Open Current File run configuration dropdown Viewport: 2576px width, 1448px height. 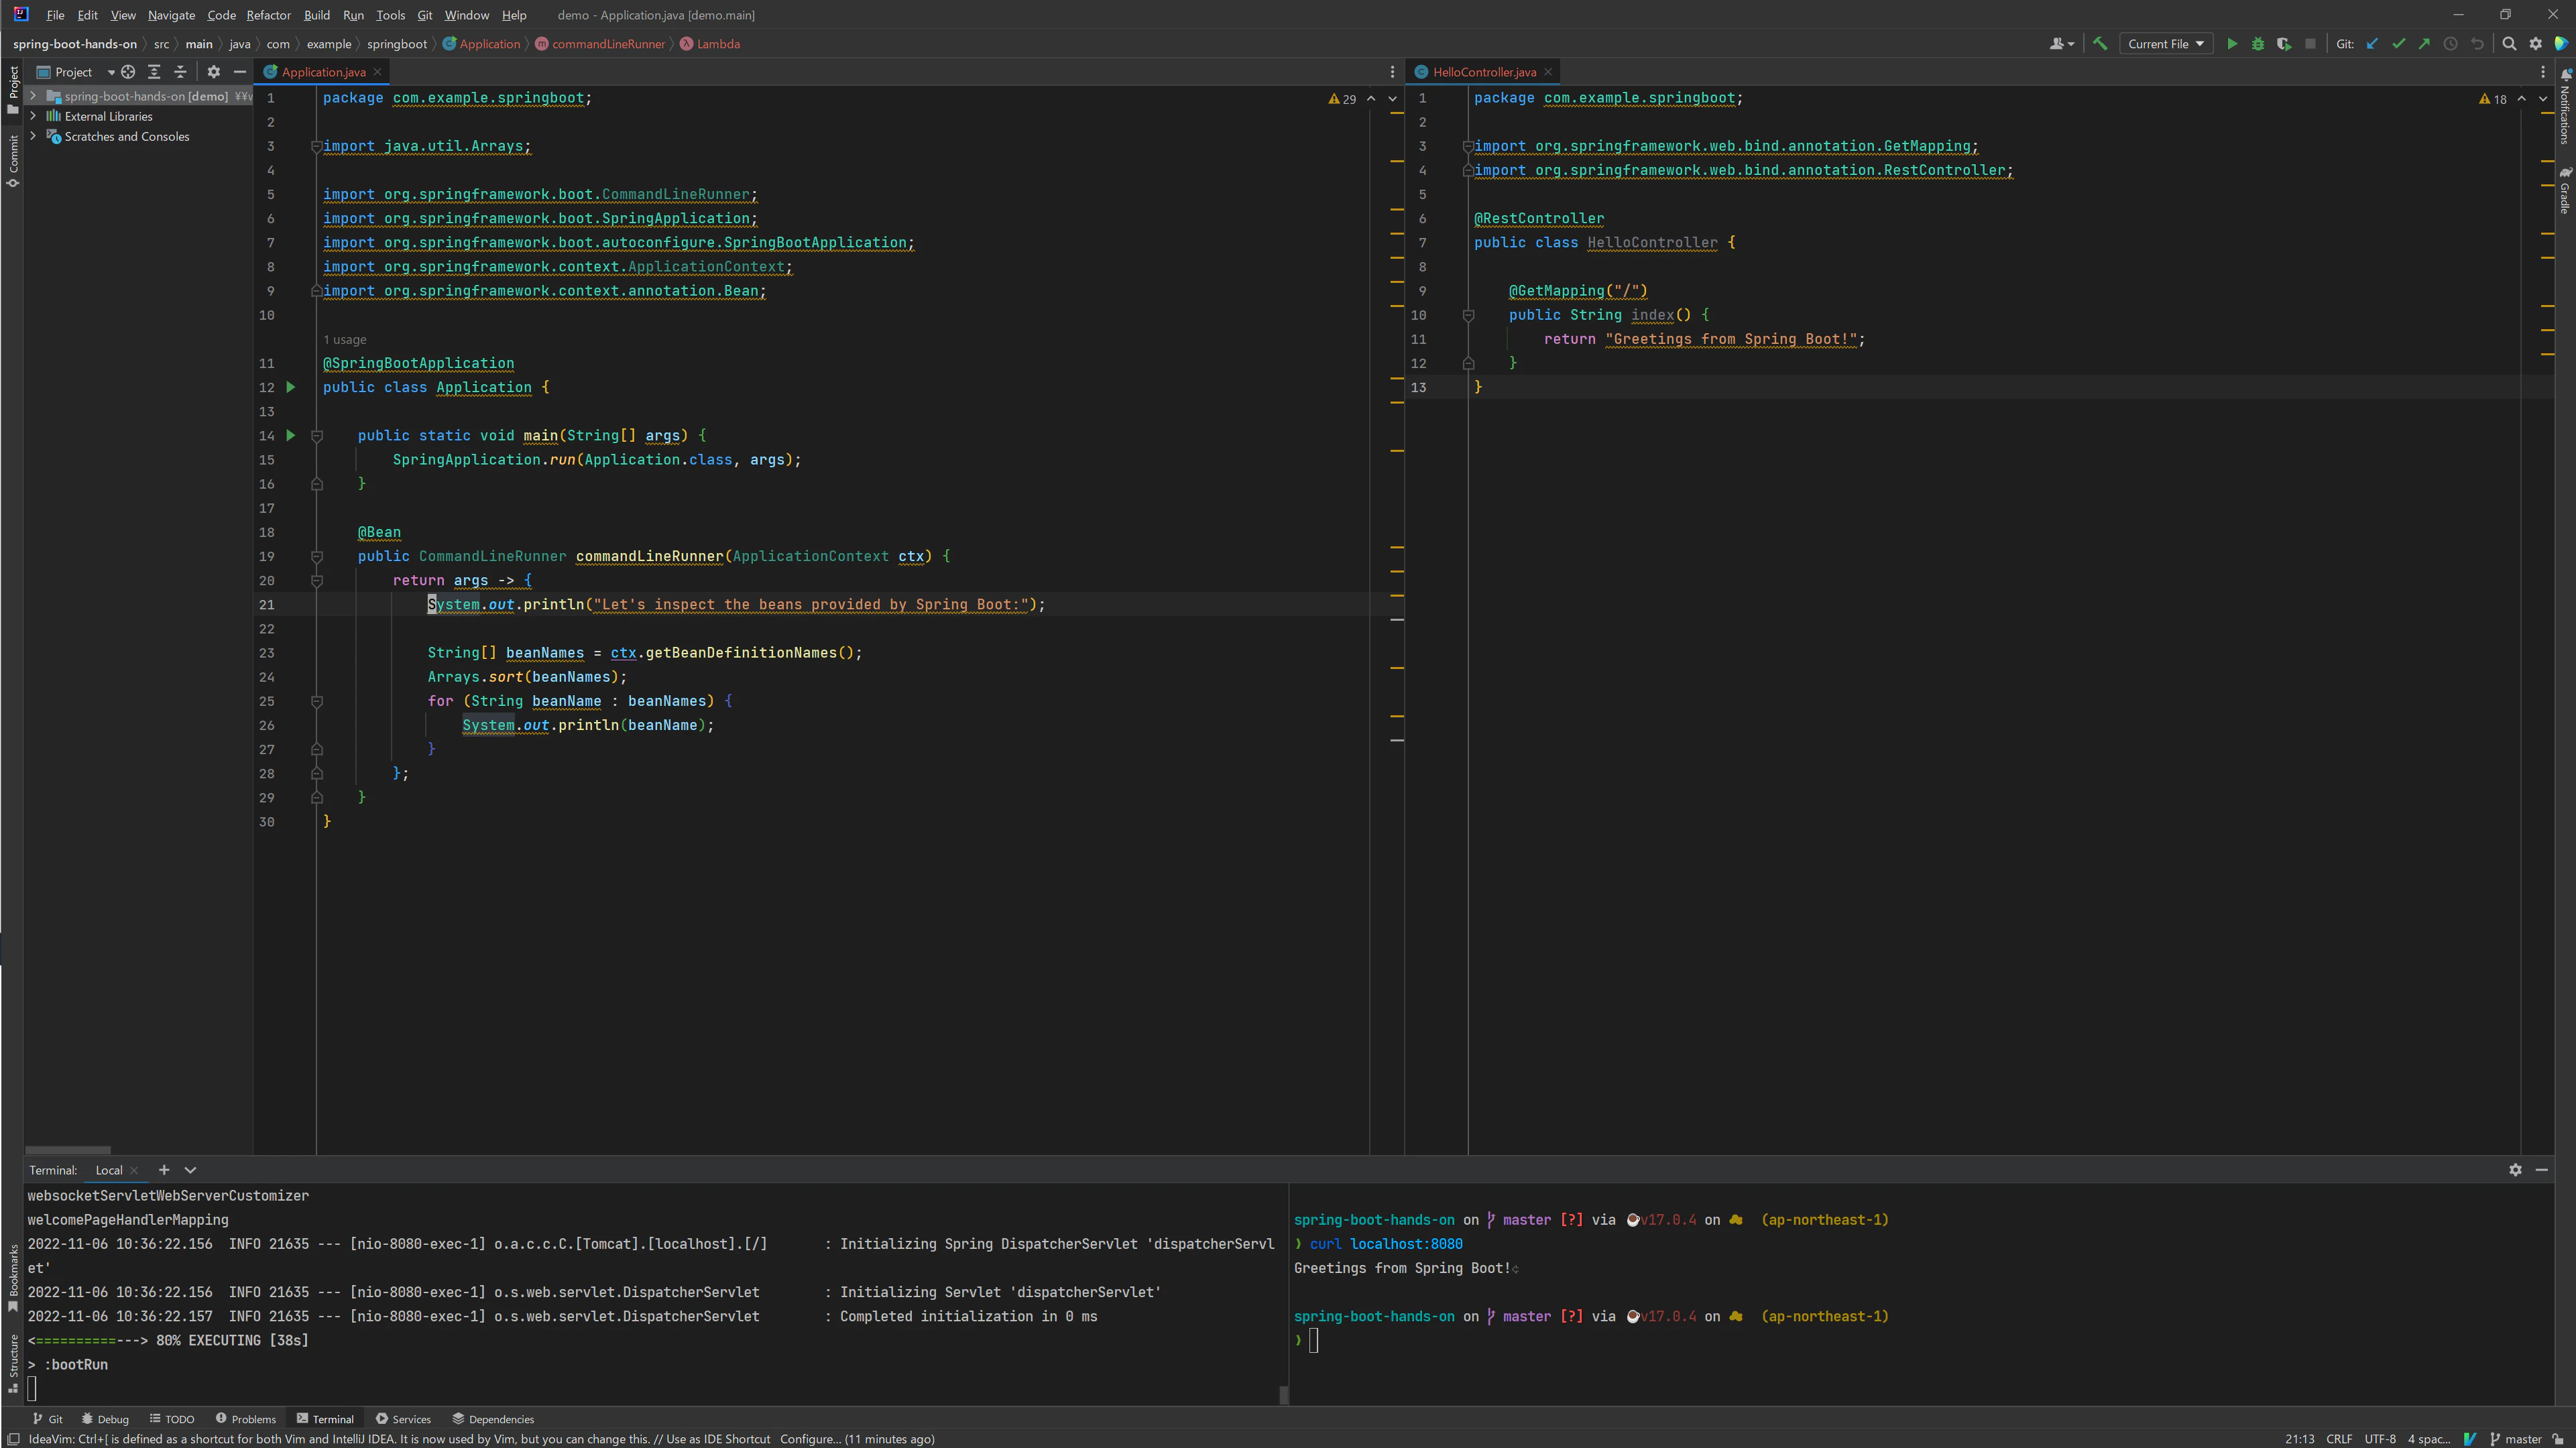[x=2165, y=43]
